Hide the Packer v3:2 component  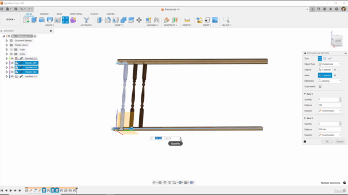tap(12, 72)
